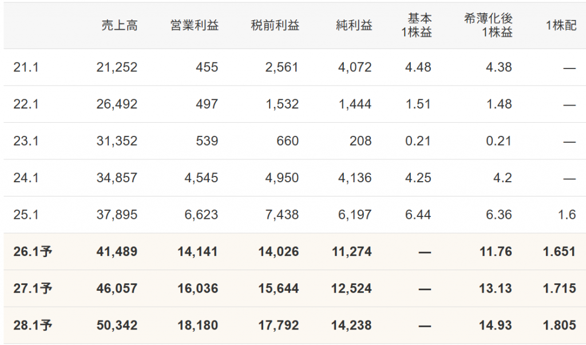This screenshot has width=586, height=345.
Task: Click the 14,238 net profit cell
Action: point(351,326)
